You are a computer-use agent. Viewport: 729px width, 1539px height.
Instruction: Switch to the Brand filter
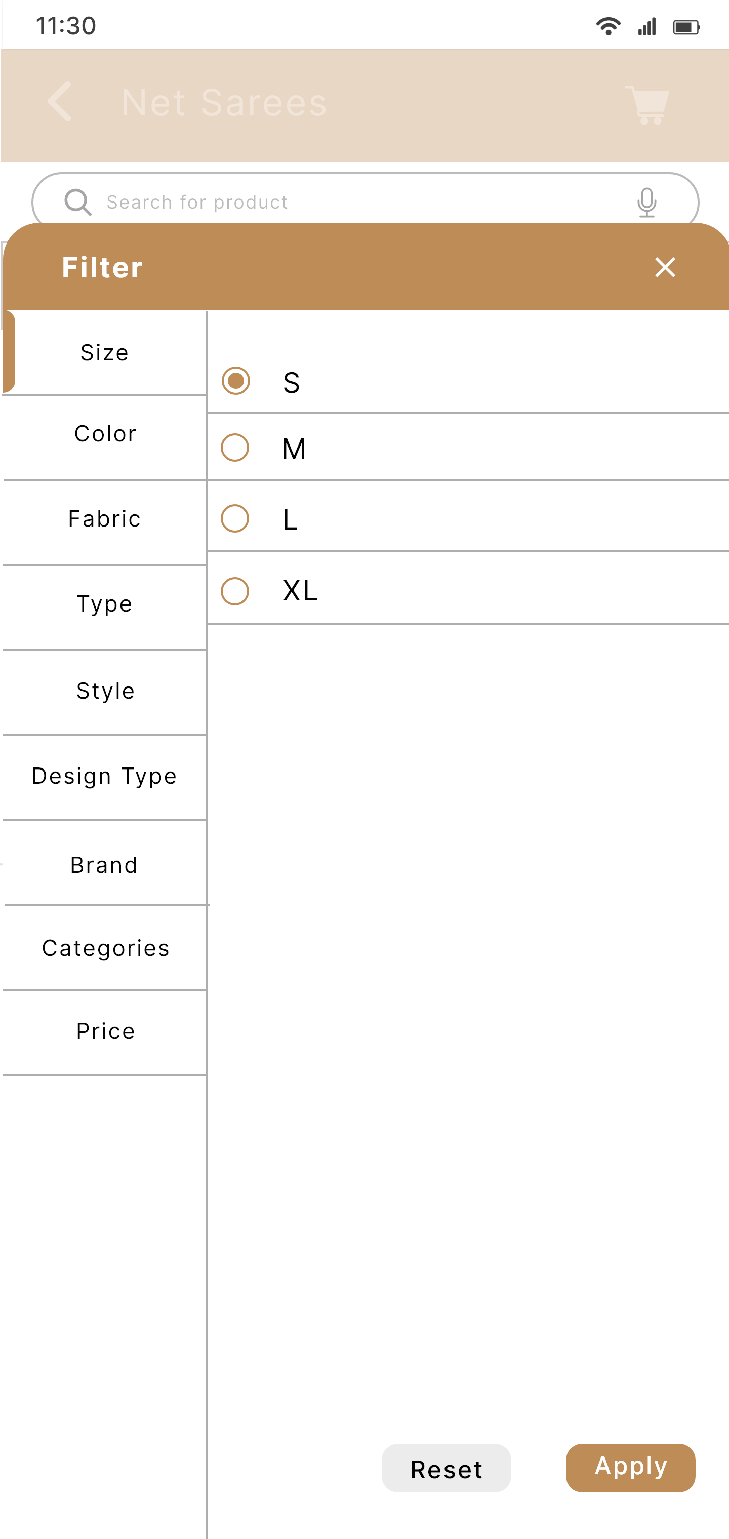[105, 865]
